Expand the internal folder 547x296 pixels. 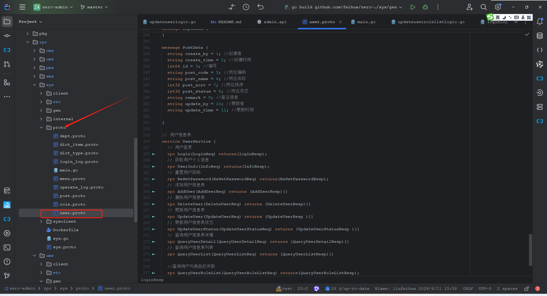[41, 119]
